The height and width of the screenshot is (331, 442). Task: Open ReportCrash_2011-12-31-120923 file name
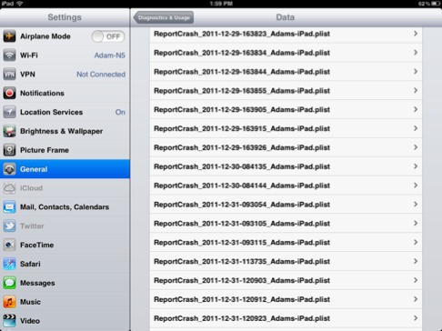coord(242,318)
